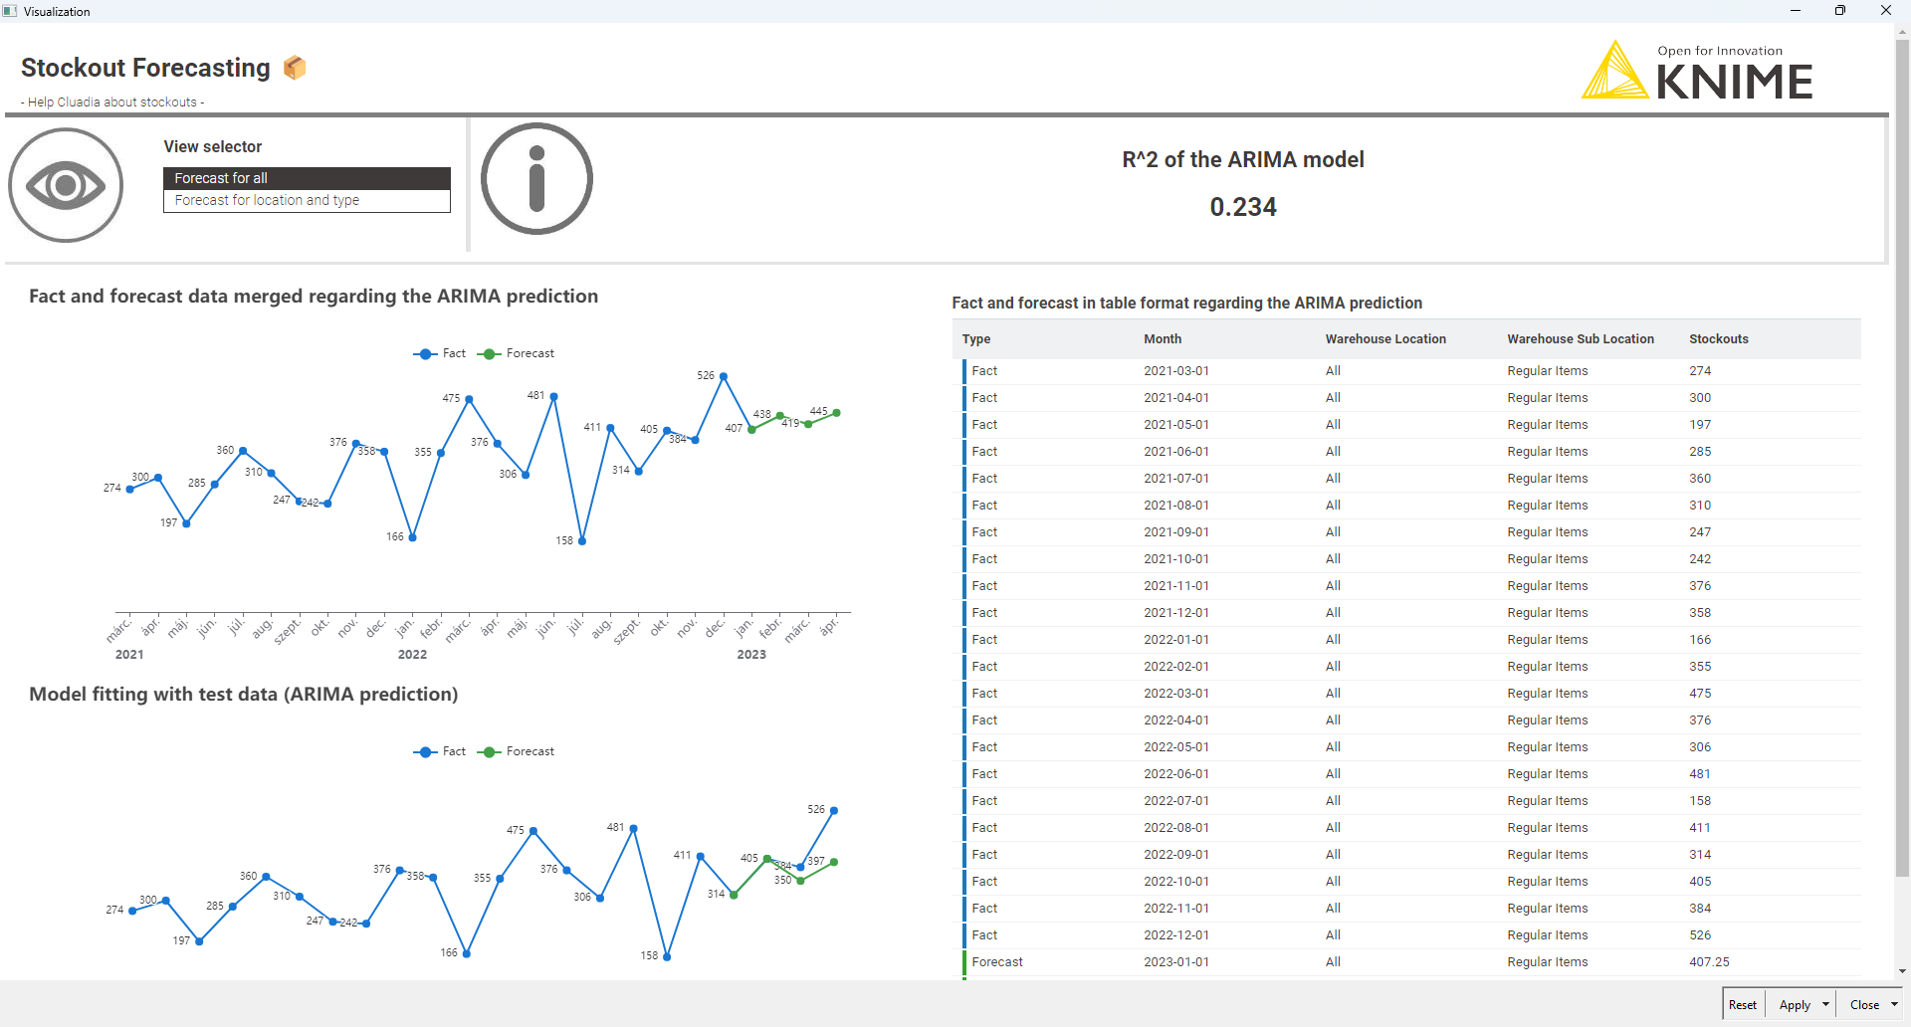Viewport: 1911px width, 1027px height.
Task: Click the Visualization window app icon
Action: 10,11
